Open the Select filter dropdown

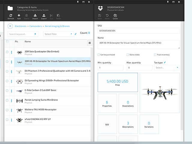(58, 34)
